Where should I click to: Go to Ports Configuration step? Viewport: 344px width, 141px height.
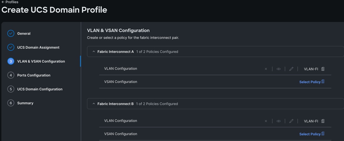pyautogui.click(x=34, y=75)
